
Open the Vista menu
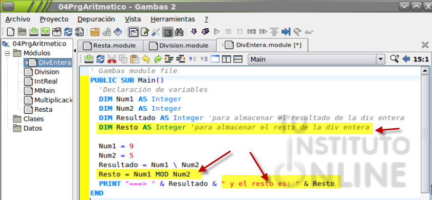coord(133,19)
